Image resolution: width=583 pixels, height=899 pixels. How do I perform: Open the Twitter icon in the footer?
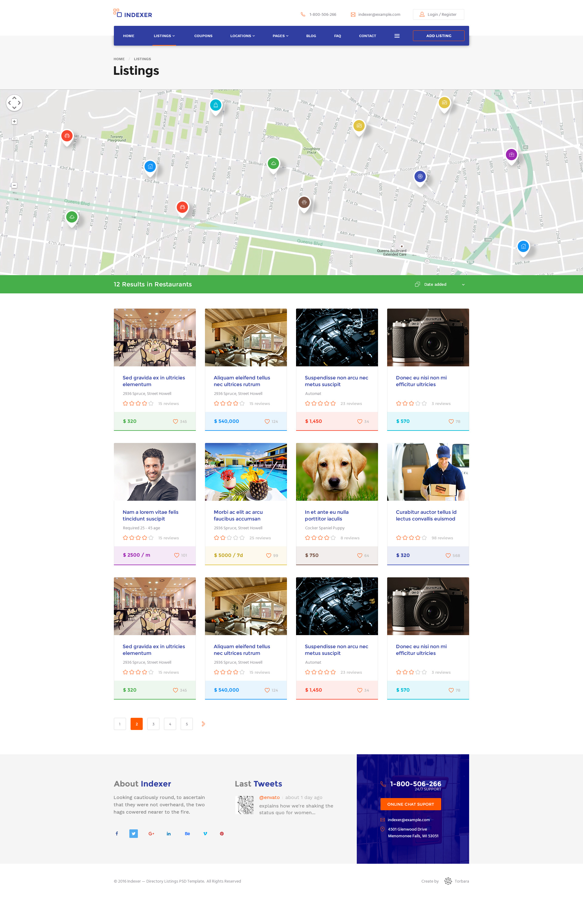coord(134,833)
